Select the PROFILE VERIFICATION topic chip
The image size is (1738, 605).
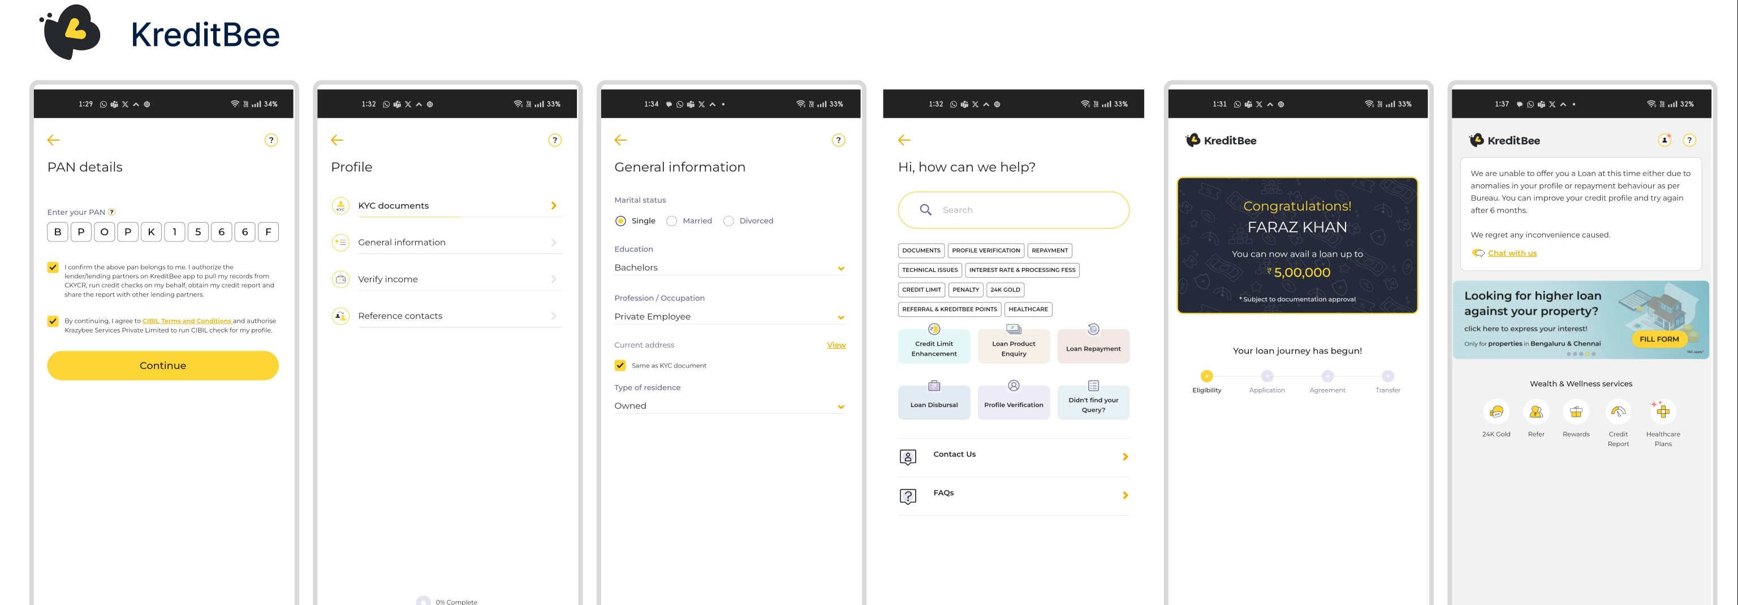click(x=986, y=251)
